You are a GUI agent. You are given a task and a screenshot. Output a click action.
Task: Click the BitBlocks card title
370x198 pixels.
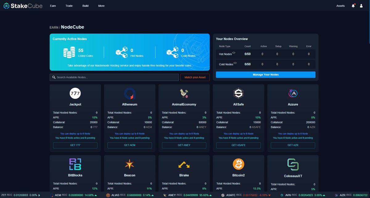(x=75, y=175)
